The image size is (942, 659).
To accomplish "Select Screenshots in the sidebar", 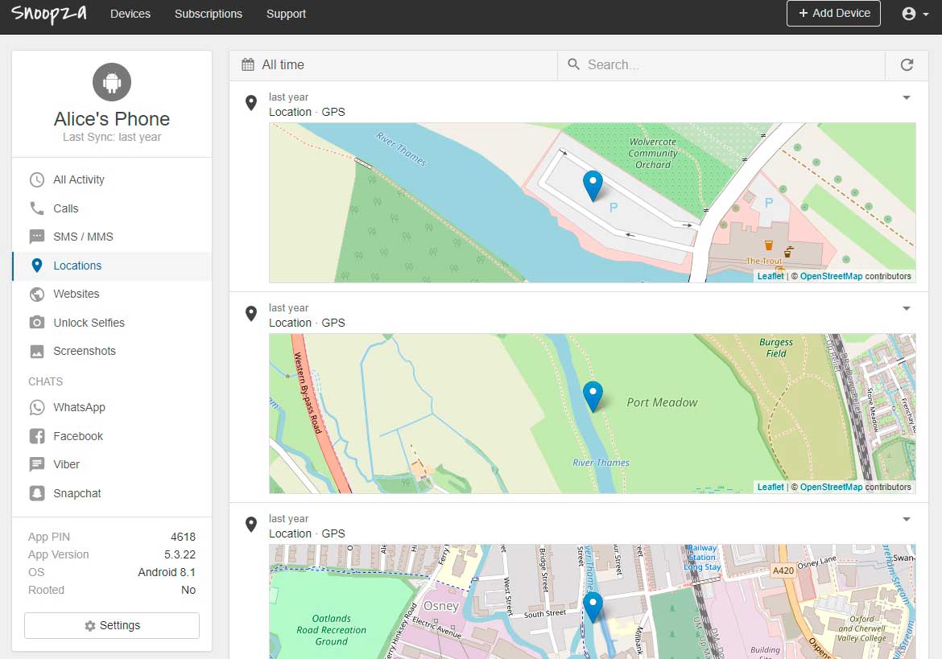I will tap(112, 351).
